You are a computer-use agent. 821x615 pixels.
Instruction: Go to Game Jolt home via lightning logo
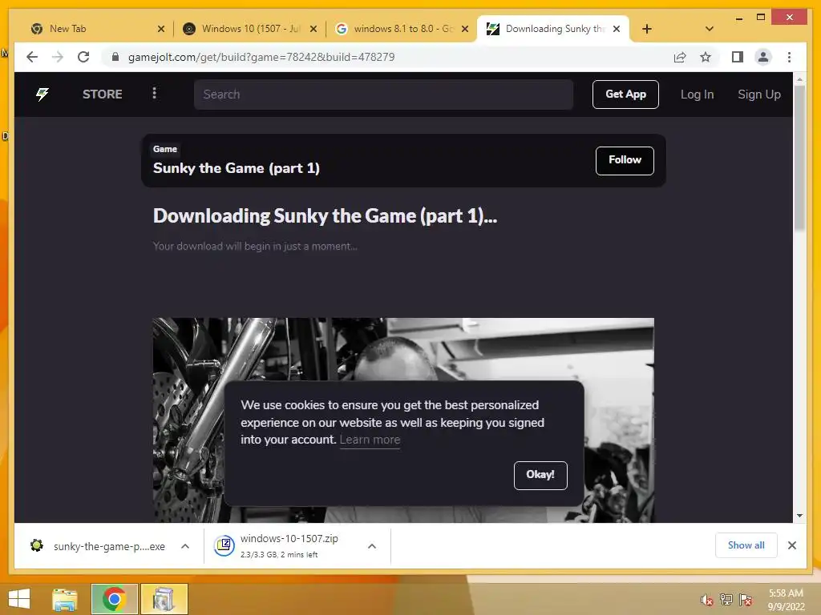[42, 94]
